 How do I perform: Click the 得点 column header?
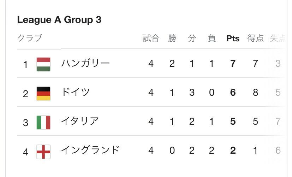coord(256,39)
